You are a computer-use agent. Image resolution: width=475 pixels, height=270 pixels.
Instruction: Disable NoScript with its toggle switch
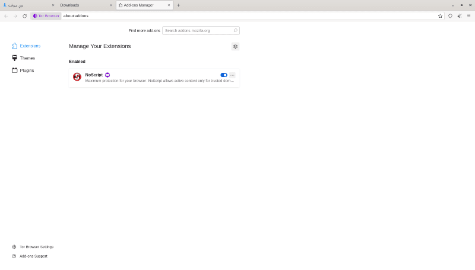click(224, 75)
